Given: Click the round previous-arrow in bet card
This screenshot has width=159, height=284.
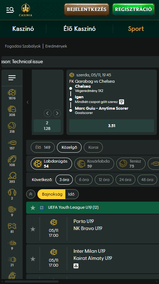Looking at the screenshot, I should click(48, 113).
